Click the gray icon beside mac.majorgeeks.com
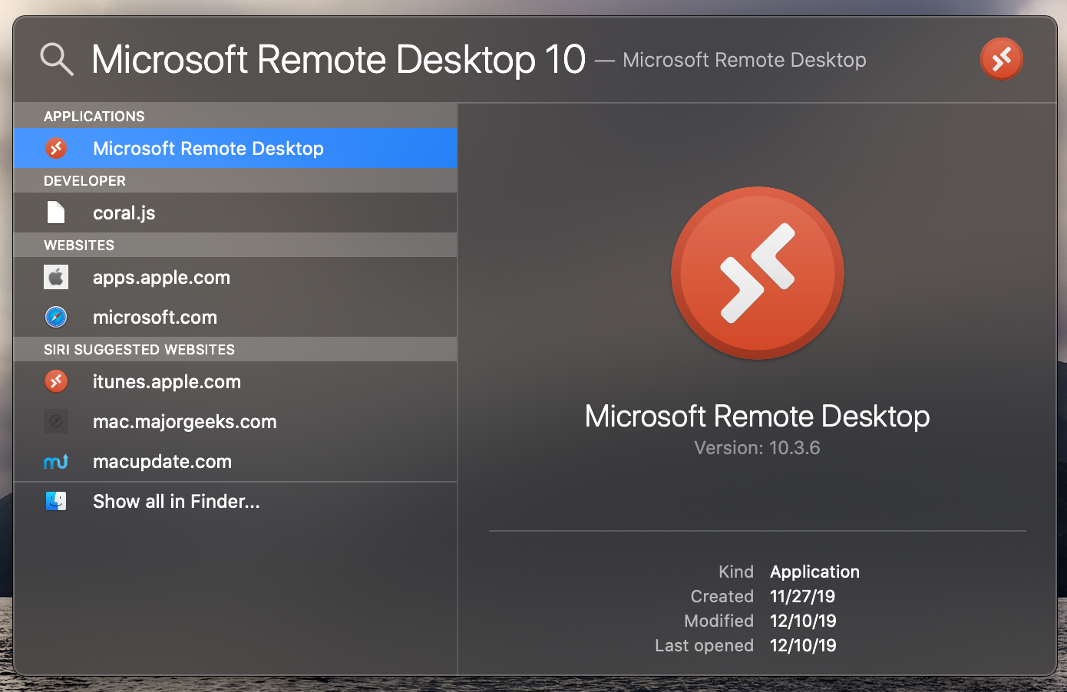1067x692 pixels. (x=56, y=421)
